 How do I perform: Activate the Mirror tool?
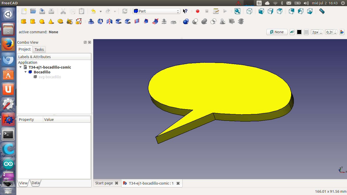(109, 22)
